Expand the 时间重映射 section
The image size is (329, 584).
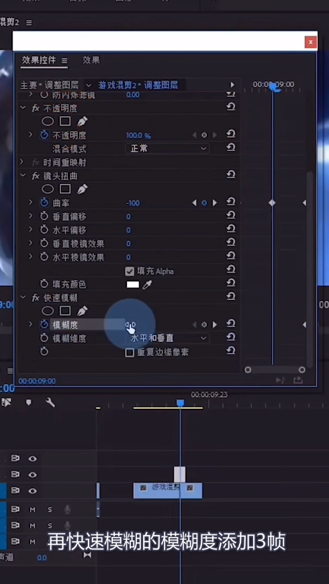[21, 162]
